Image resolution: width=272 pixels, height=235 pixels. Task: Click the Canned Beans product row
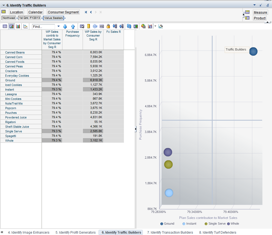(15, 52)
